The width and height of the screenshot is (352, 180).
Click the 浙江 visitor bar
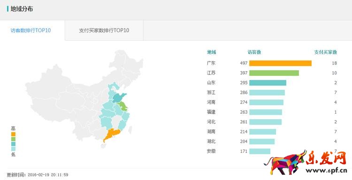click(x=267, y=93)
